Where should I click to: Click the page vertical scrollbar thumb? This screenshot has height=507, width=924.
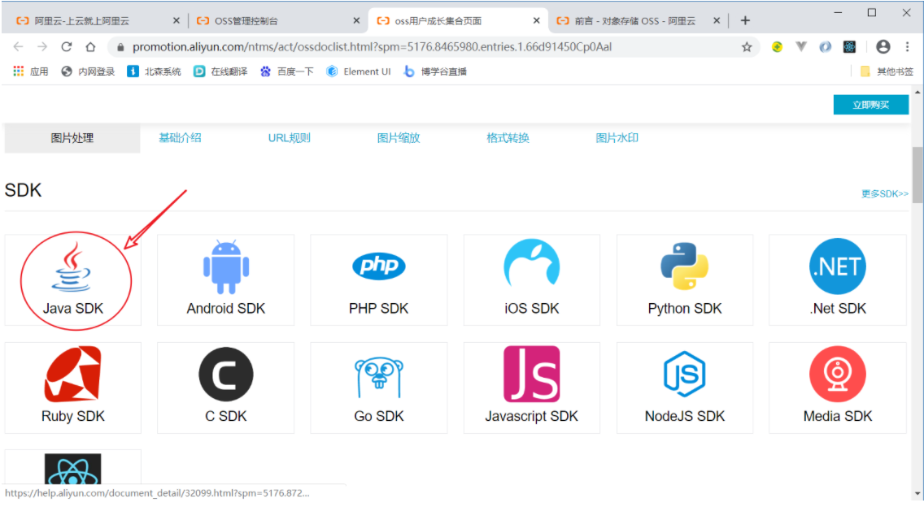point(917,175)
